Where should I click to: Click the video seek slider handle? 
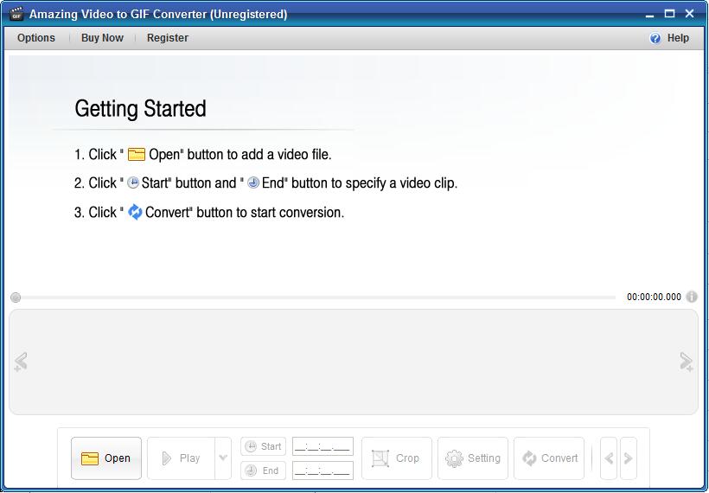[16, 298]
